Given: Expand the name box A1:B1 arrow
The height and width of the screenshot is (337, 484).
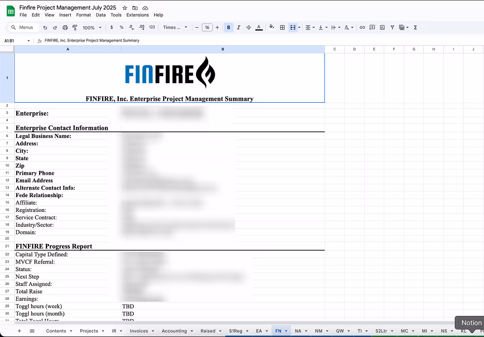Looking at the screenshot, I should pos(28,41).
